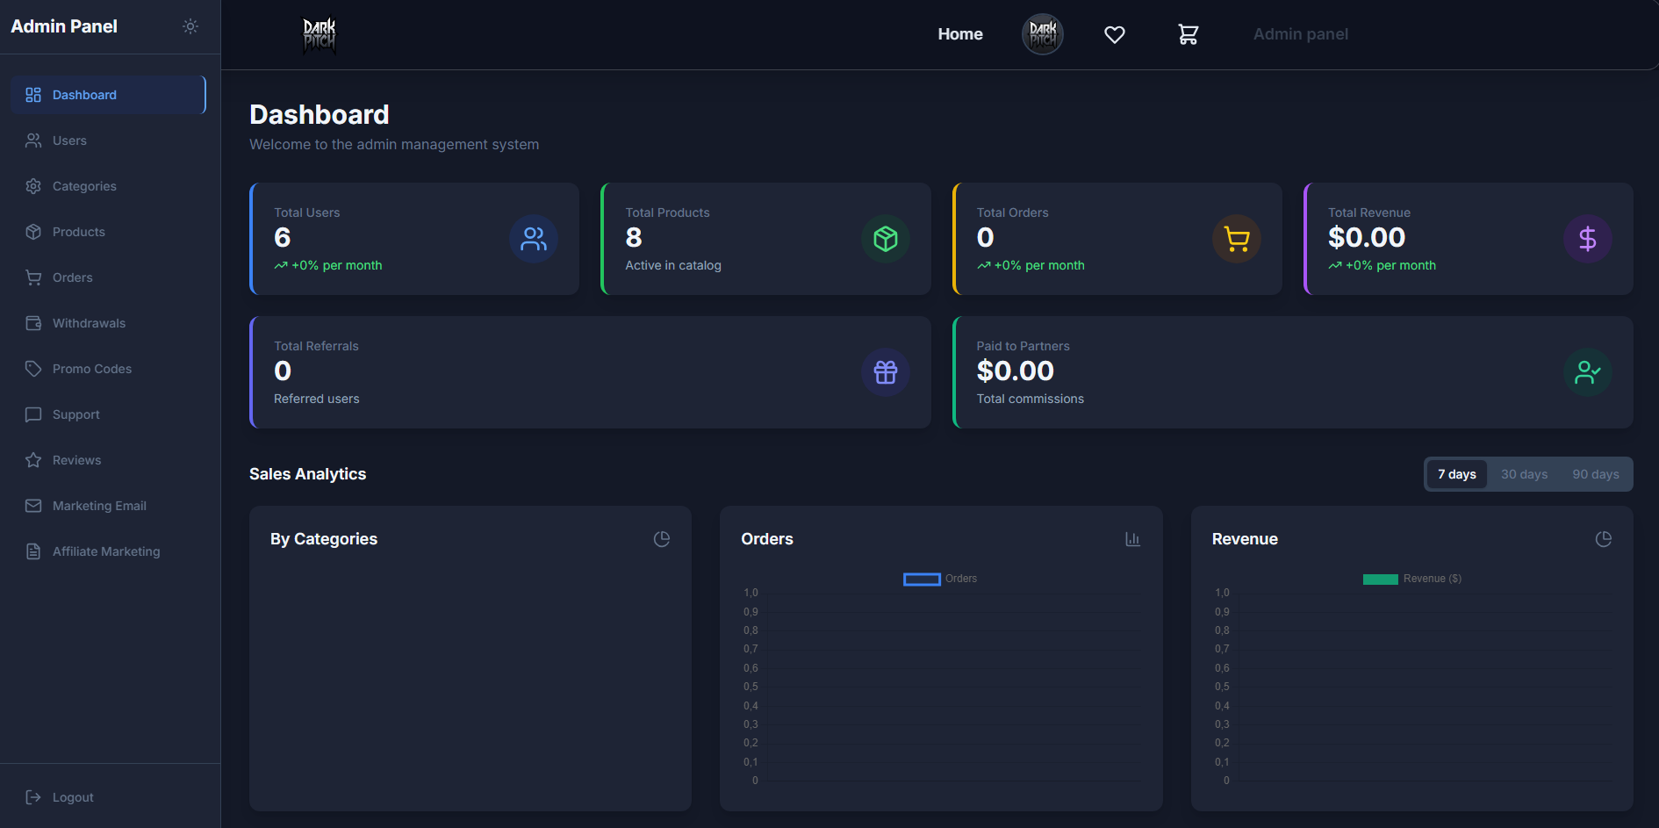1659x828 pixels.
Task: Open the Products sidebar section
Action: (109, 232)
